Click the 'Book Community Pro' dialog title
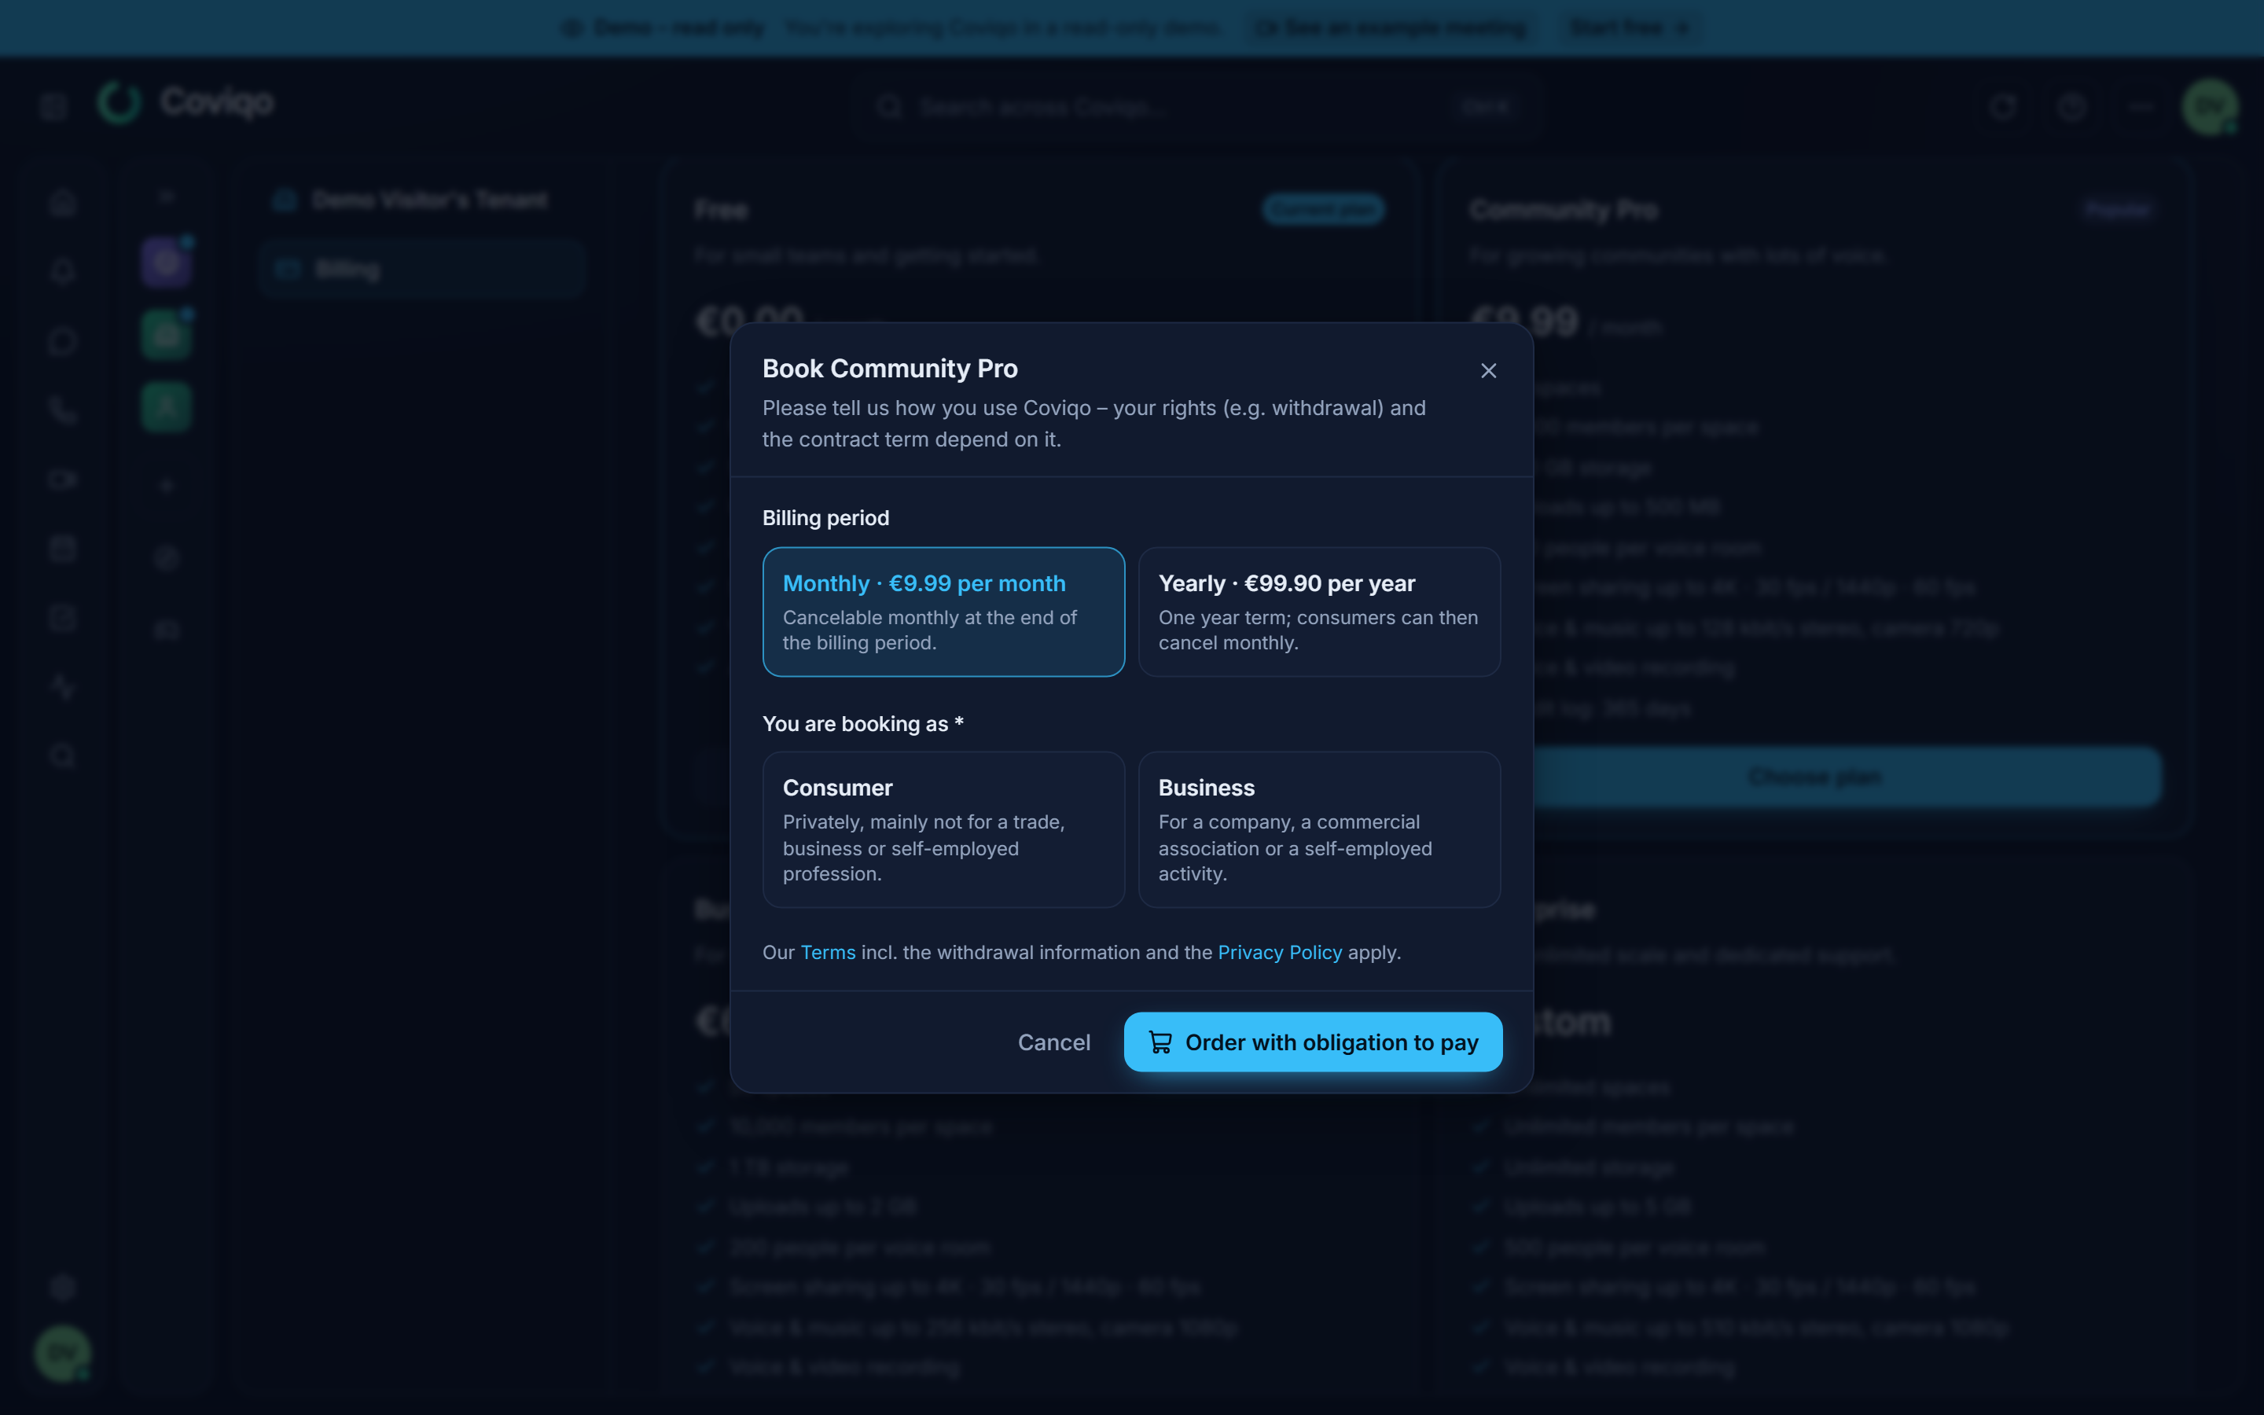Image resolution: width=2264 pixels, height=1415 pixels. [x=890, y=369]
